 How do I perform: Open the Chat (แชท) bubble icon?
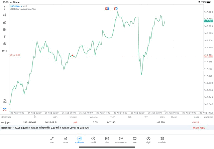pos(134,139)
